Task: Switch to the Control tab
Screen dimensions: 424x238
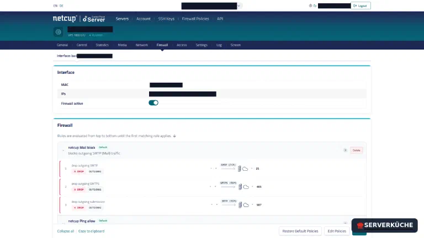Action: coord(82,45)
